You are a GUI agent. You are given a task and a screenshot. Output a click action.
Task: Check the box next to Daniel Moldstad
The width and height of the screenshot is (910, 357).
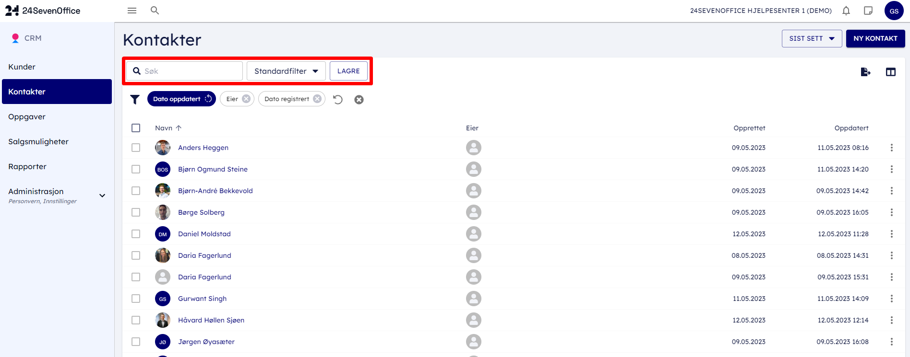click(136, 234)
